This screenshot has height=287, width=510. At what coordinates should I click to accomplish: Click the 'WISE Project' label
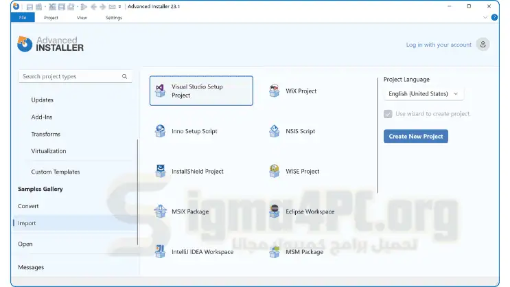[x=302, y=171]
